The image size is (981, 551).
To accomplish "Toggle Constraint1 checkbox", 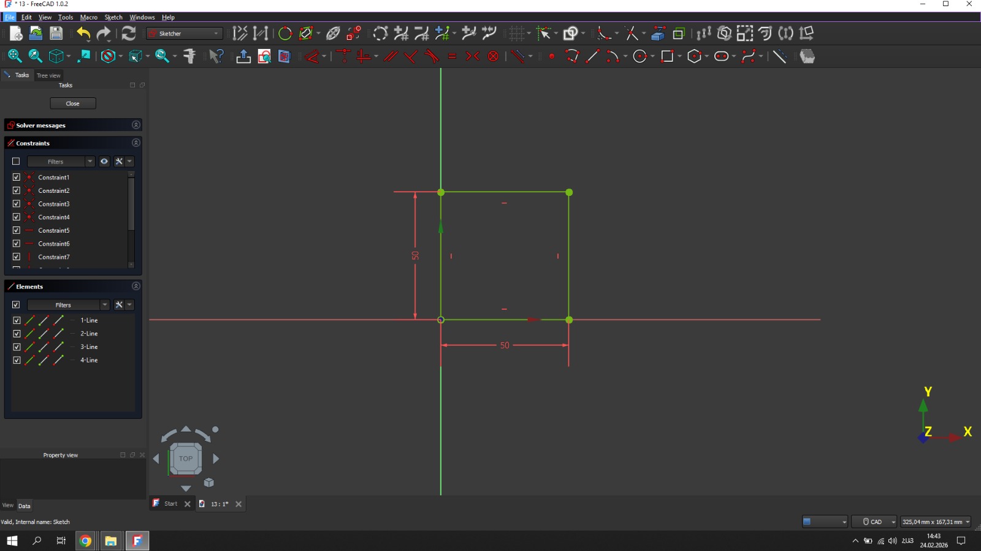I will click(x=17, y=177).
